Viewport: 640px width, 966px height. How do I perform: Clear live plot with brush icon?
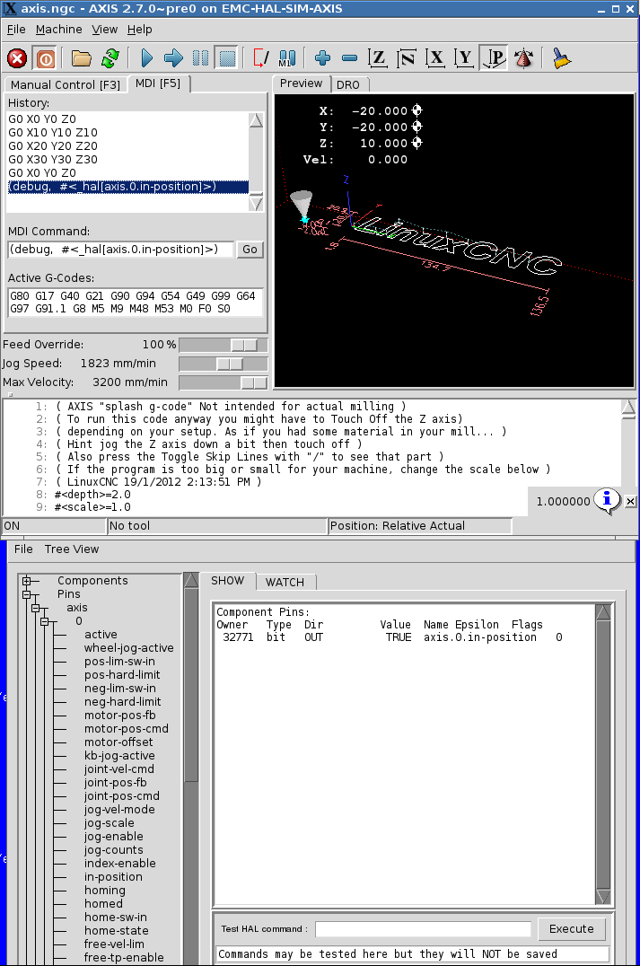point(560,58)
